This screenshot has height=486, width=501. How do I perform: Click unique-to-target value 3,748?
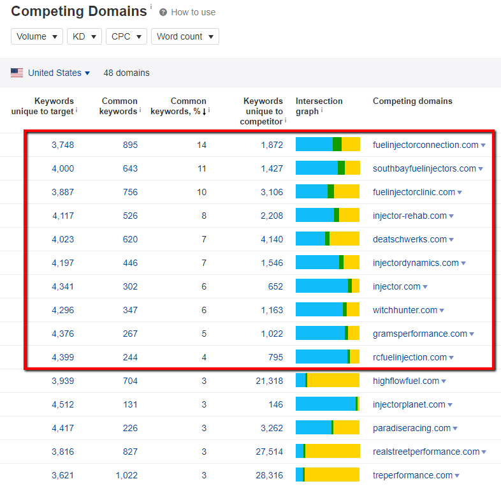63,145
